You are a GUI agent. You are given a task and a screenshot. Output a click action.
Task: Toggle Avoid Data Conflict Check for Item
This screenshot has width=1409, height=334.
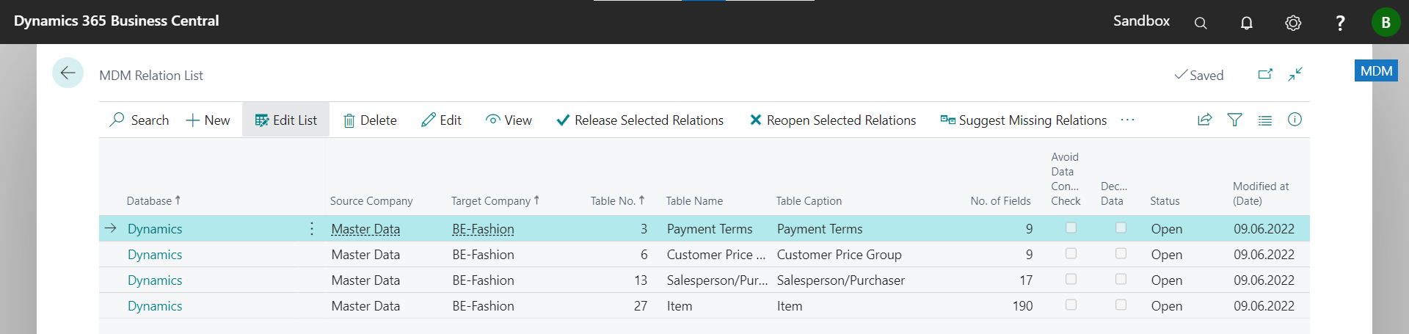pos(1071,305)
